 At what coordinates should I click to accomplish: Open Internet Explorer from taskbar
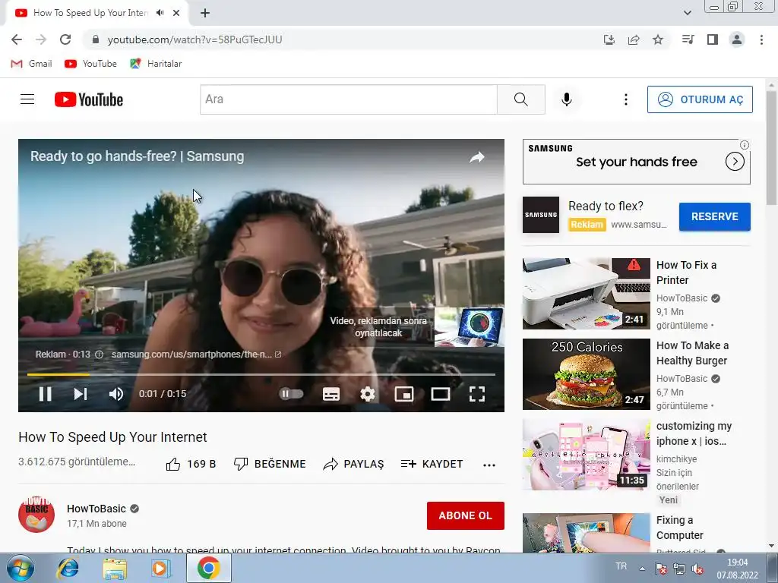tap(68, 568)
